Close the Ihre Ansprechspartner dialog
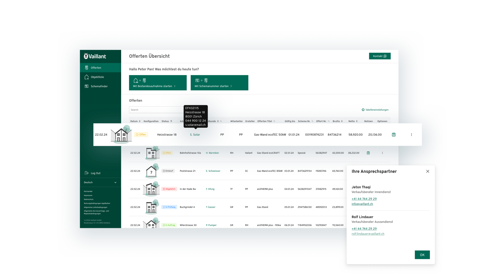This screenshot has width=495, height=278. coord(428,171)
